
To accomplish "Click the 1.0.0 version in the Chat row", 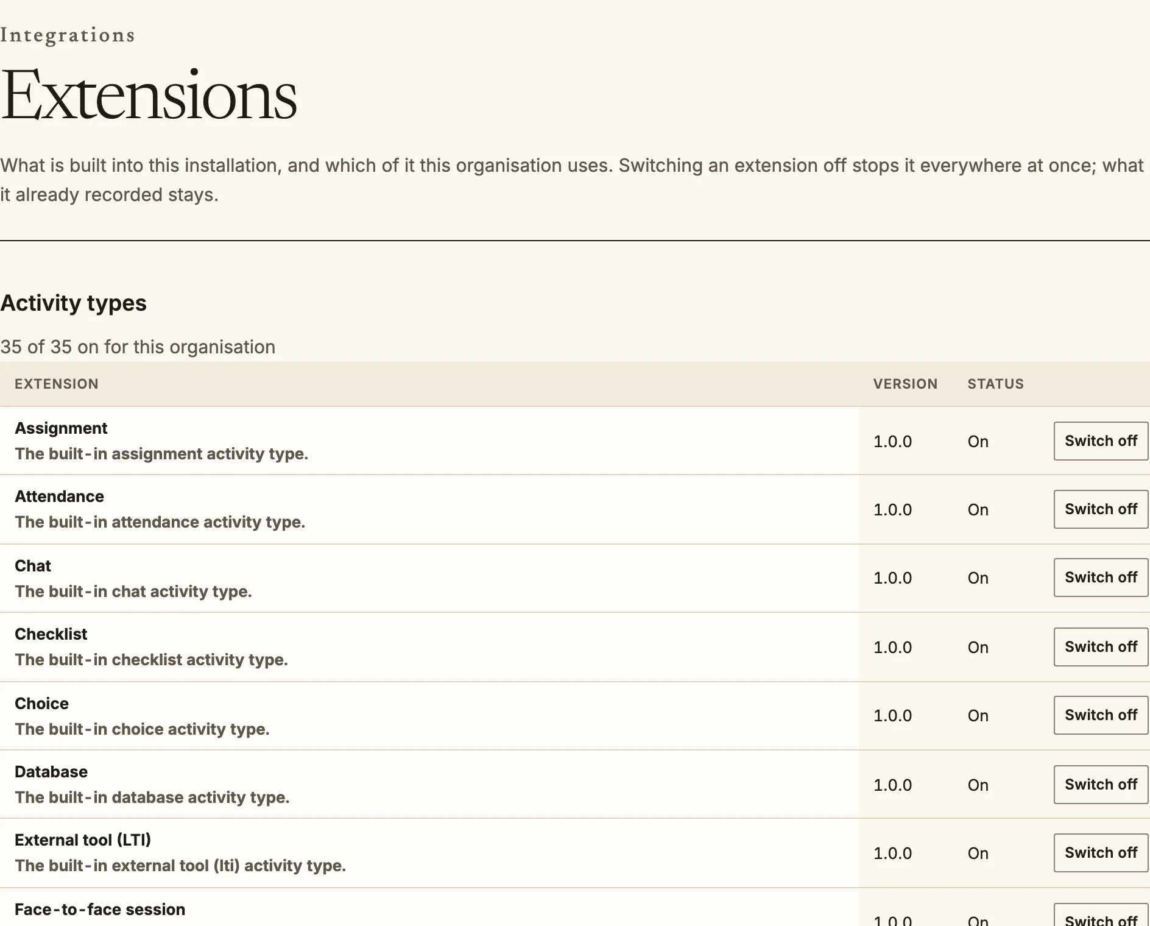I will [892, 578].
